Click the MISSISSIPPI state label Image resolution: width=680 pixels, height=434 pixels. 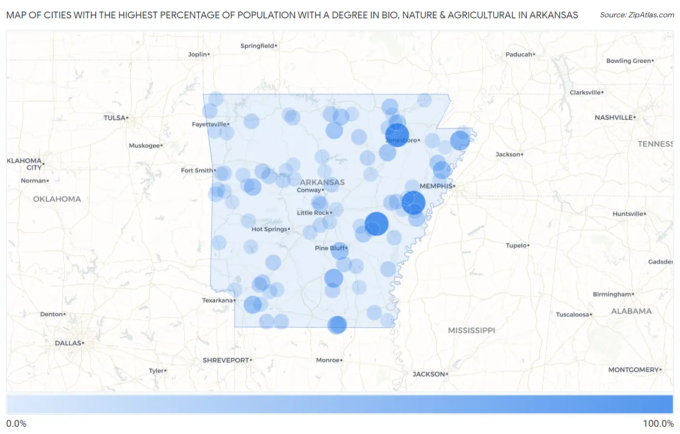pos(472,331)
